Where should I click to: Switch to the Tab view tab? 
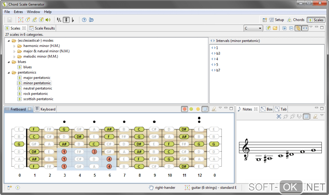(281, 109)
